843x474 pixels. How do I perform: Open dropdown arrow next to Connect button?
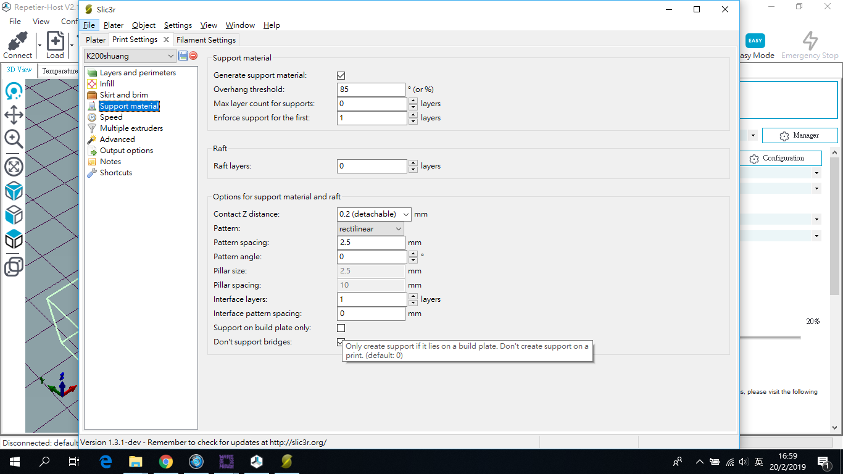(39, 45)
